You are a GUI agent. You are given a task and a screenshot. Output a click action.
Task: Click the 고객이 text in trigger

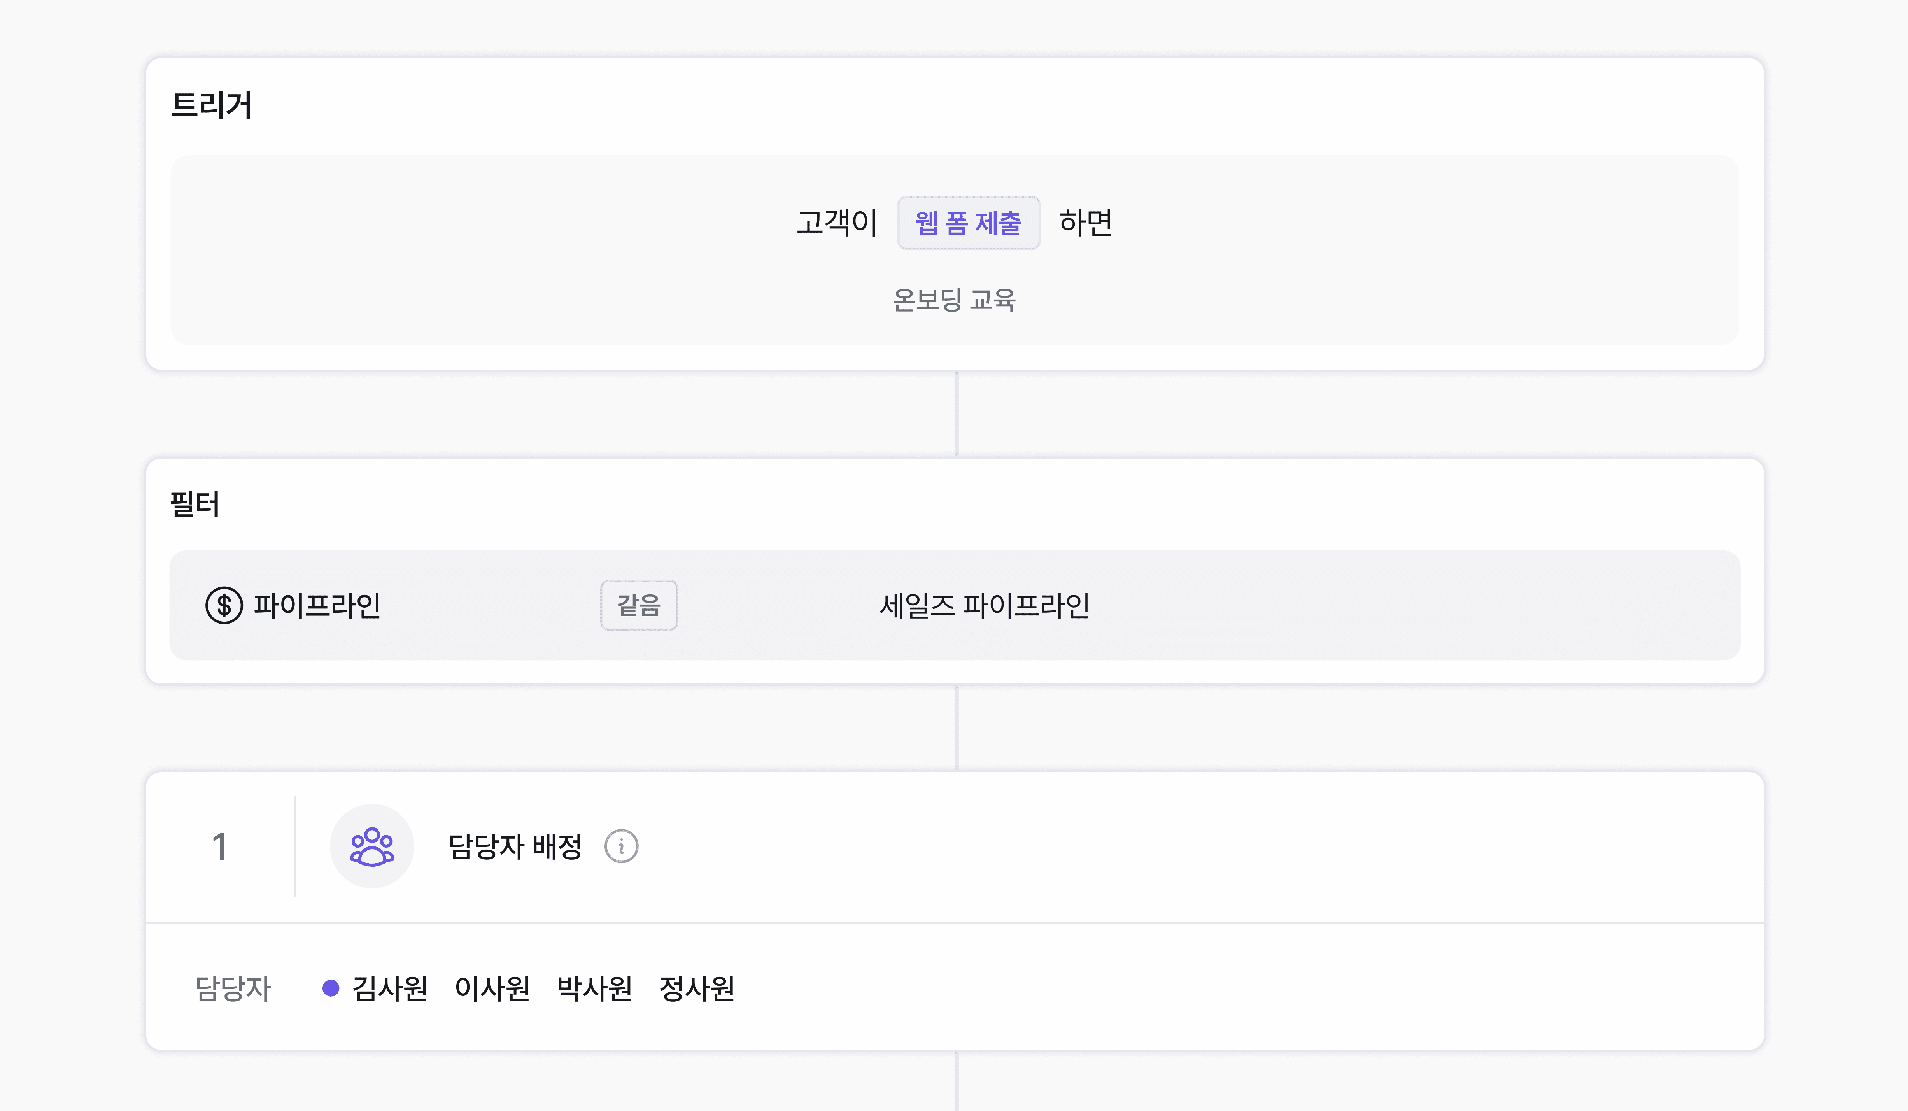coord(837,223)
